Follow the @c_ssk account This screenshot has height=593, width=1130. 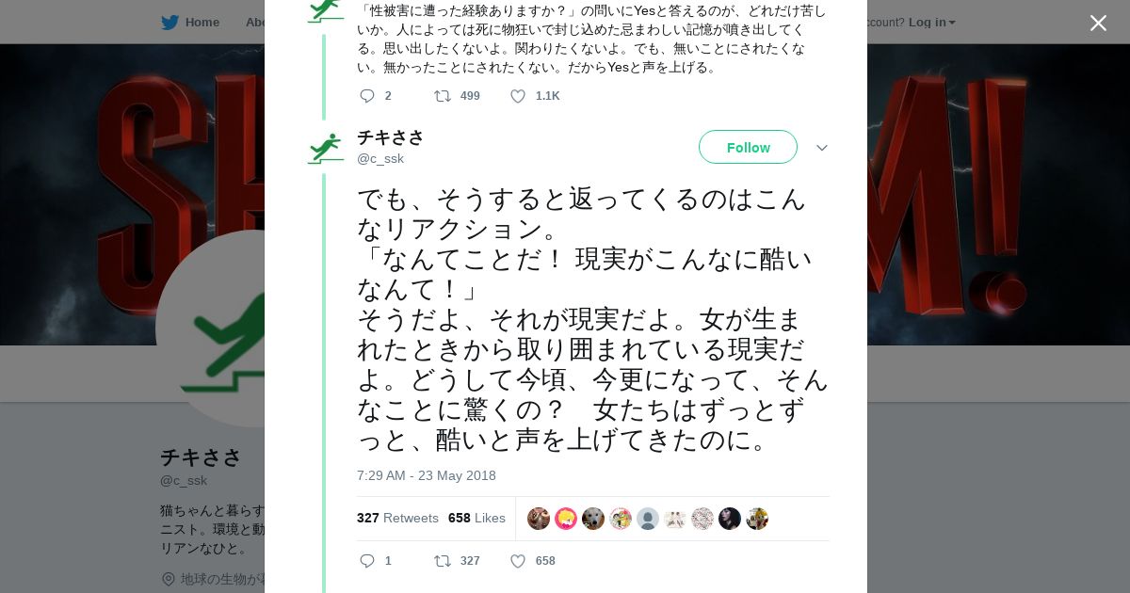748,147
